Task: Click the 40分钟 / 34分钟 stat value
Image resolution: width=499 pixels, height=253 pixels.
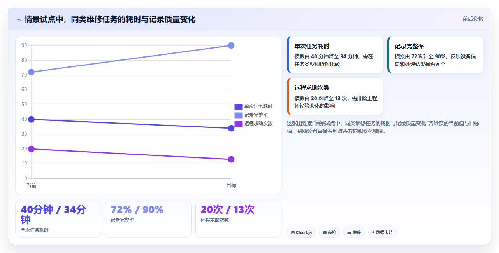Action: 53,215
